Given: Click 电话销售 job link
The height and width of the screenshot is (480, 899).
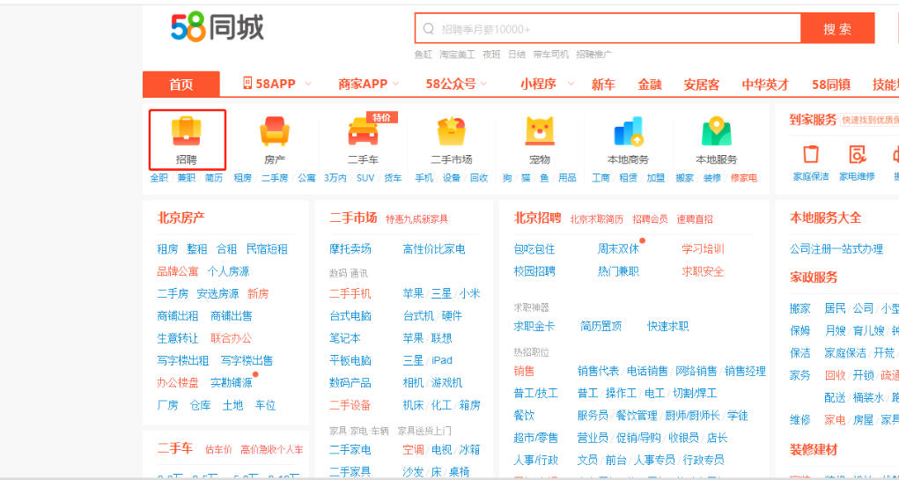Looking at the screenshot, I should pos(647,372).
